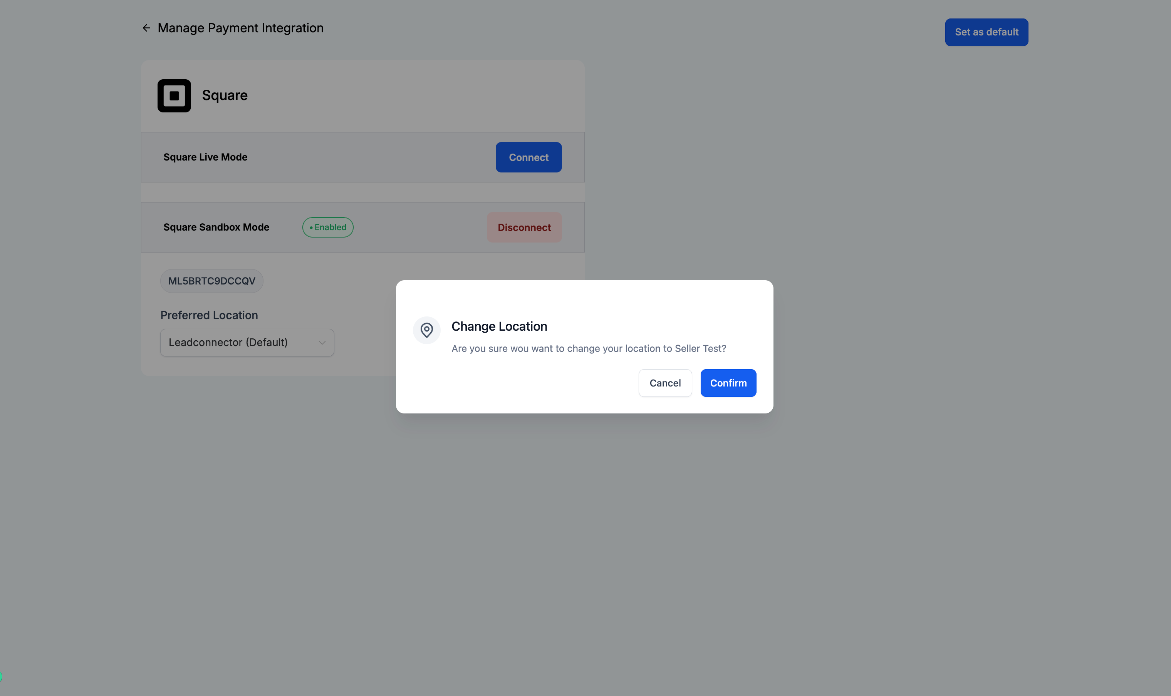Click the green circle at bottom-left edge
Viewport: 1171px width, 696px height.
(x=1, y=677)
